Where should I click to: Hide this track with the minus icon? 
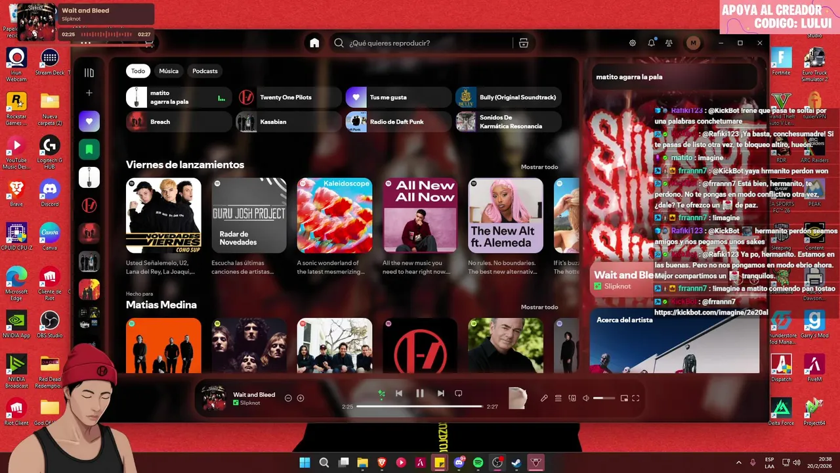(x=288, y=398)
